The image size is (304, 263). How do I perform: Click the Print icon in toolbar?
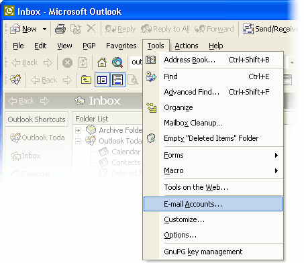point(60,29)
